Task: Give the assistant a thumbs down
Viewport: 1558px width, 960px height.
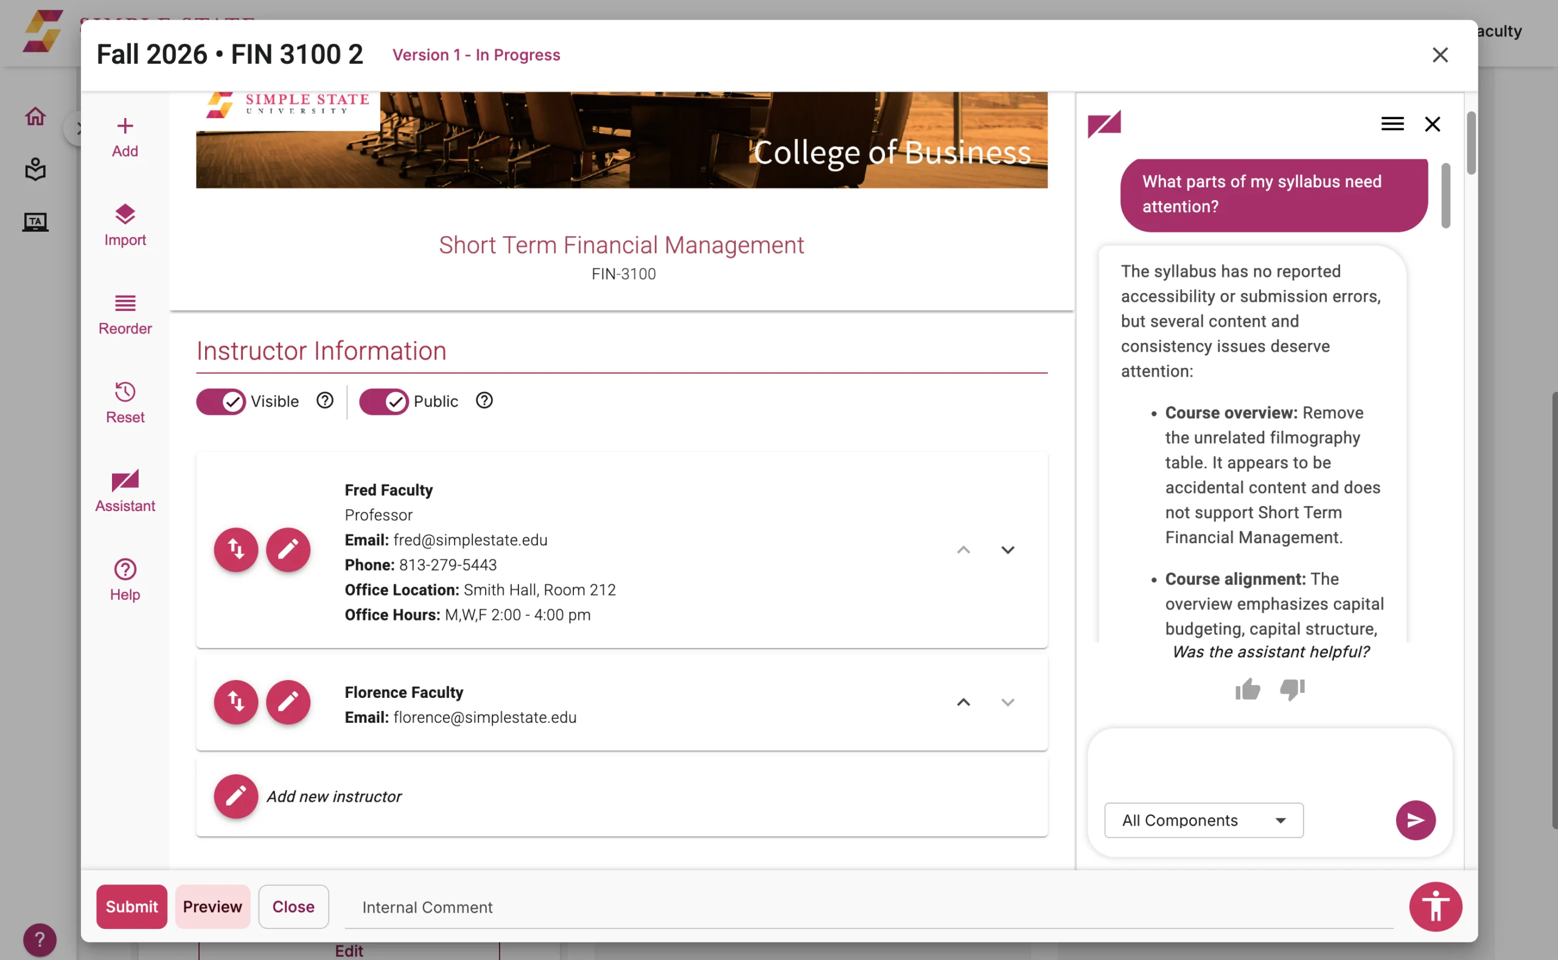Action: [x=1292, y=689]
